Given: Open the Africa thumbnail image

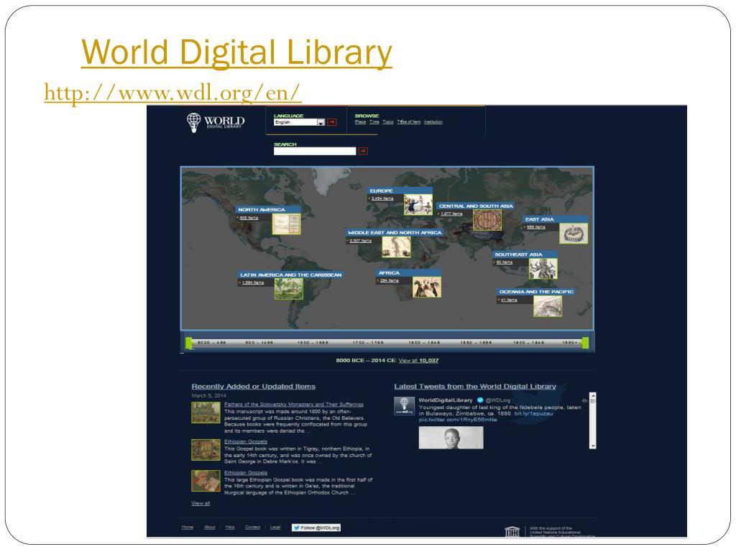Looking at the screenshot, I should point(427,287).
